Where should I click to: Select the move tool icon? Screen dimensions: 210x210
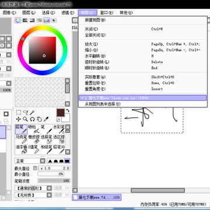coord(19,119)
